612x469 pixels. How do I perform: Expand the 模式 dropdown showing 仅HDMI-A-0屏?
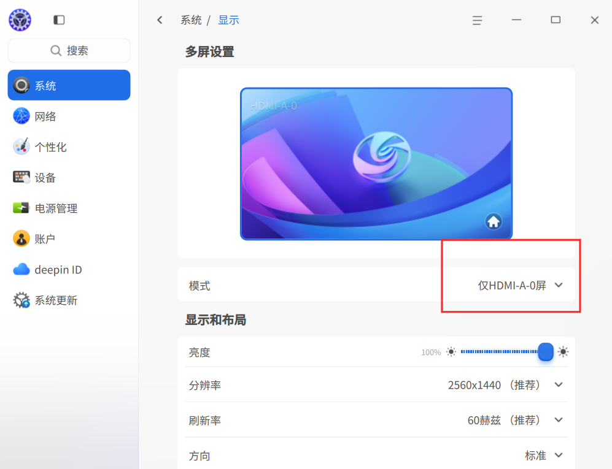(x=521, y=285)
